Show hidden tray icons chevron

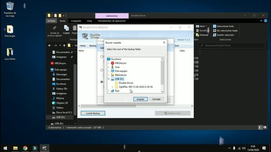pos(230,148)
